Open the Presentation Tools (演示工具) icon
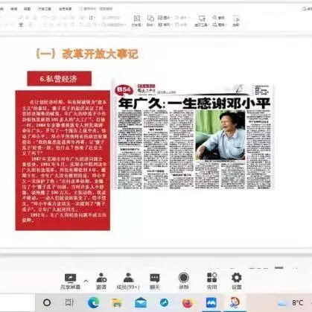Image resolution: width=312 pixels, height=312 pixels. click(201, 21)
